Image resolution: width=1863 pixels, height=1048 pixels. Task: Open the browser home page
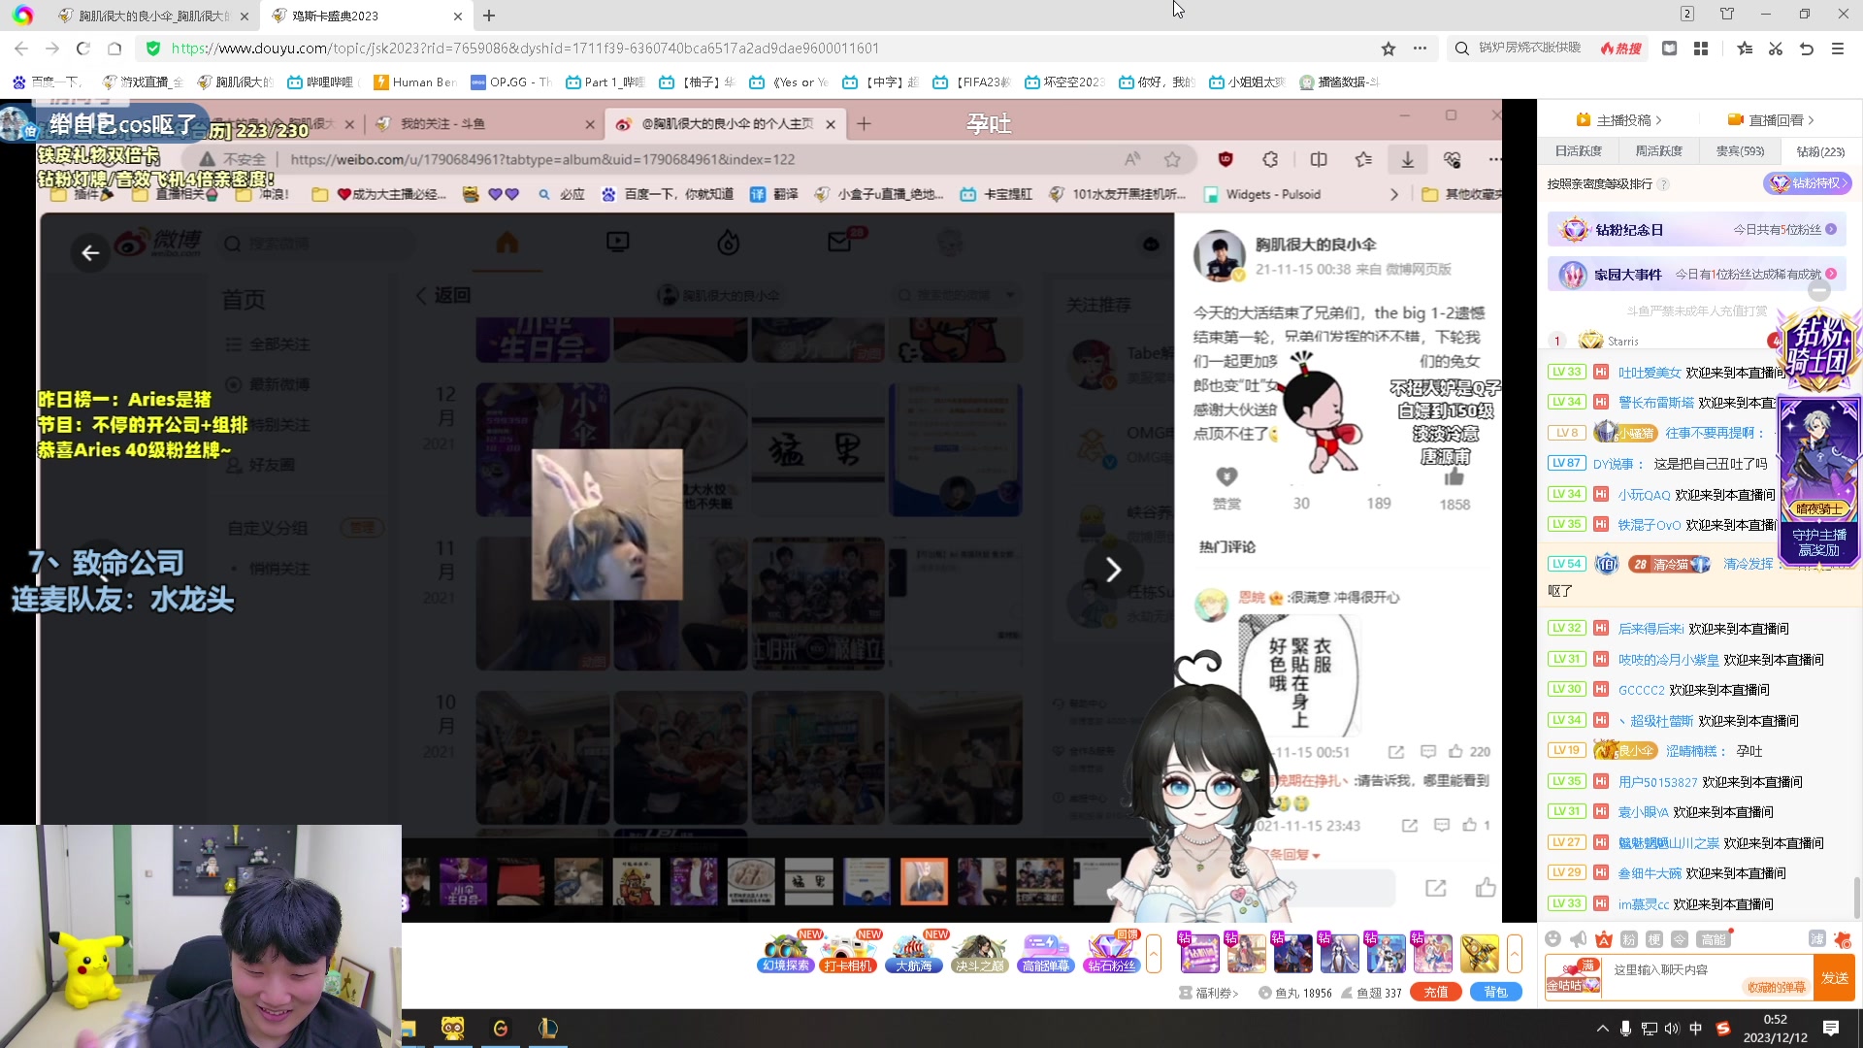114,49
